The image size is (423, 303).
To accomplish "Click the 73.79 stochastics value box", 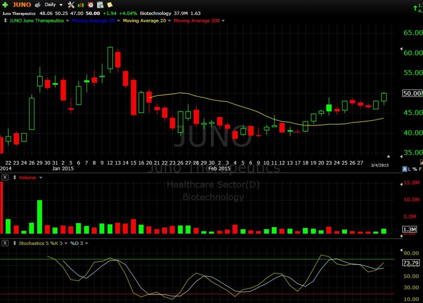I will [411, 263].
